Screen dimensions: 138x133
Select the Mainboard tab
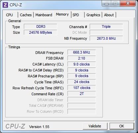44,15
